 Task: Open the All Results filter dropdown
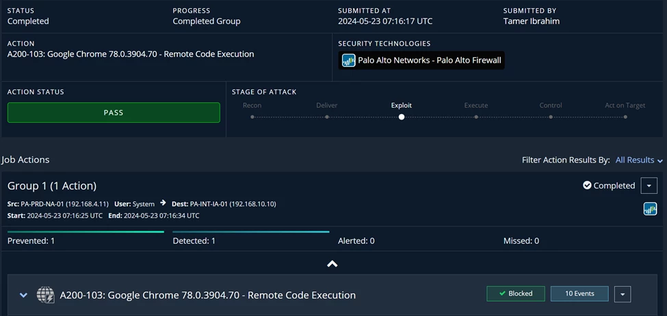[639, 160]
